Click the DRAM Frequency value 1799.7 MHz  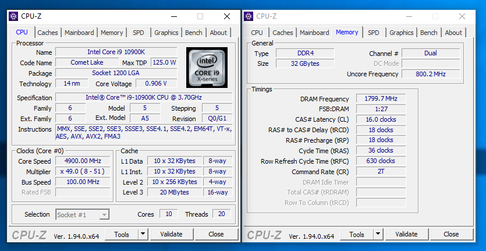tap(381, 98)
